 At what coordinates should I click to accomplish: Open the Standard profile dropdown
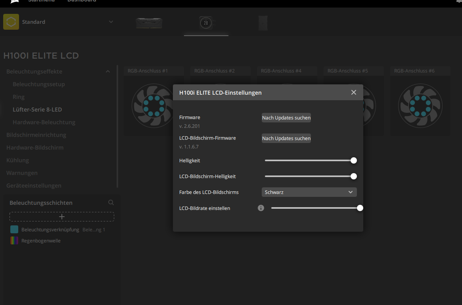click(x=111, y=22)
